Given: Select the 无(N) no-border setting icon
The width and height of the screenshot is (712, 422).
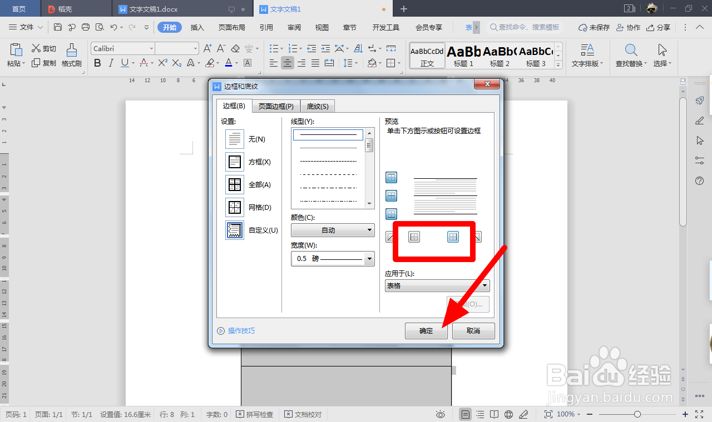Looking at the screenshot, I should pyautogui.click(x=235, y=139).
